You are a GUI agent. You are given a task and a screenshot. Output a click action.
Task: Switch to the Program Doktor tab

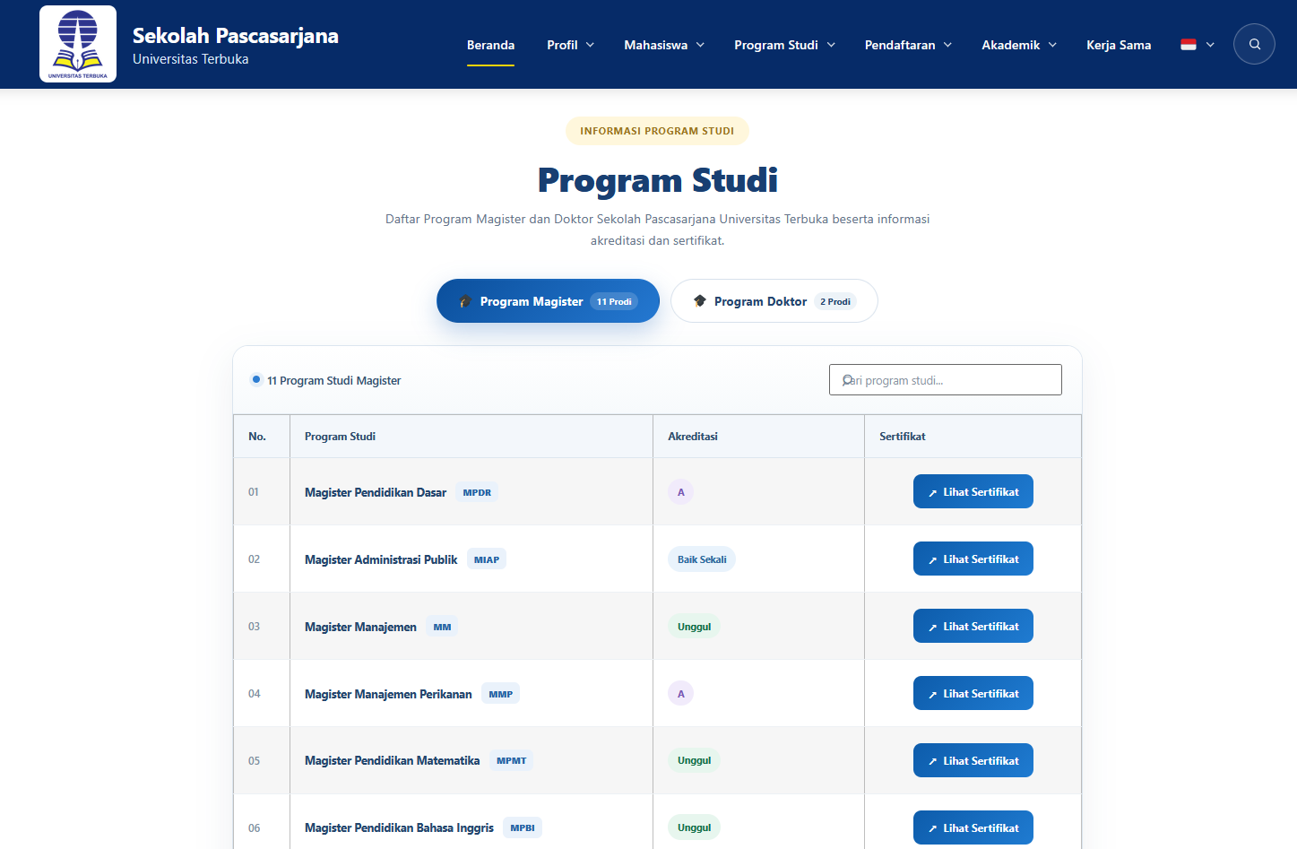(x=774, y=301)
